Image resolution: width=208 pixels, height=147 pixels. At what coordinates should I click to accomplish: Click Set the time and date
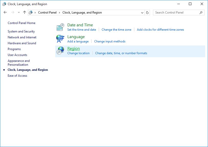[x=82, y=30]
